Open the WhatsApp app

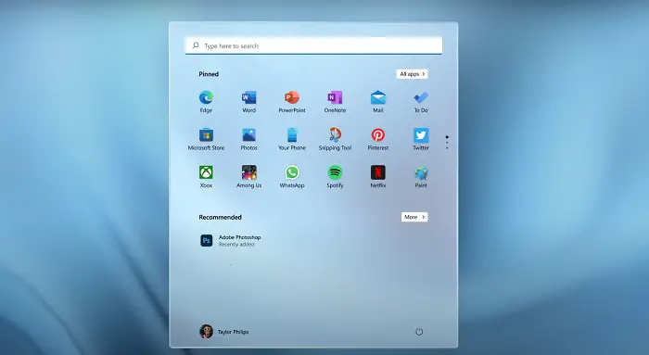pyautogui.click(x=292, y=177)
